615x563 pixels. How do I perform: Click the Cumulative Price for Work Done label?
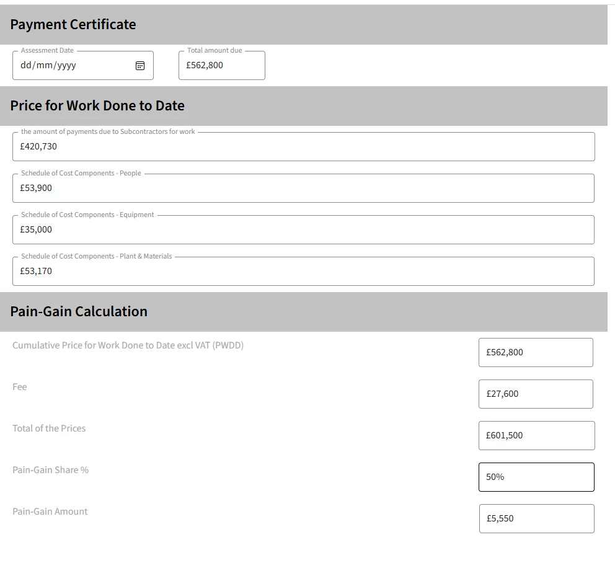[x=128, y=345]
